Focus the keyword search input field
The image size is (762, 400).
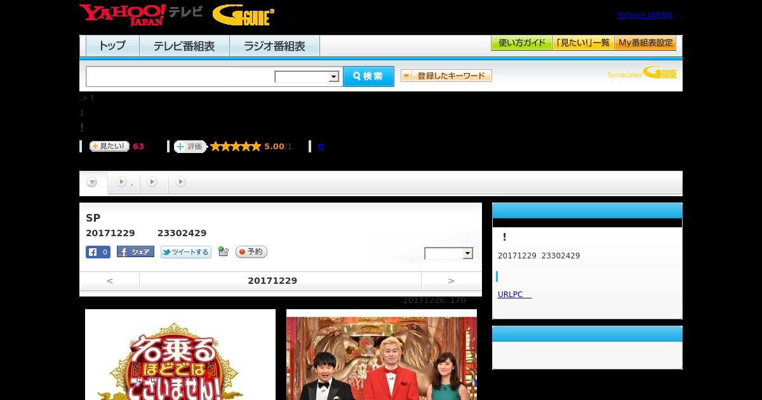180,76
